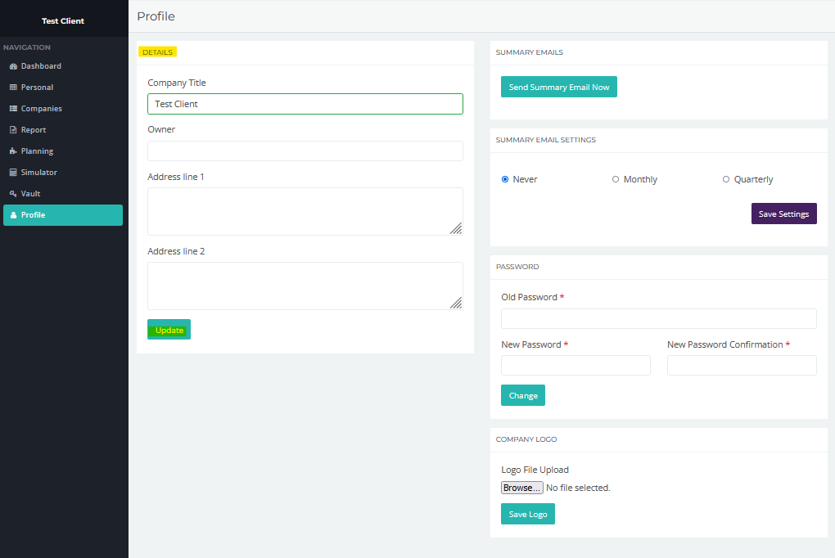Screen dimensions: 835x558
Task: Click into Address line 1 text area
Action: point(305,211)
